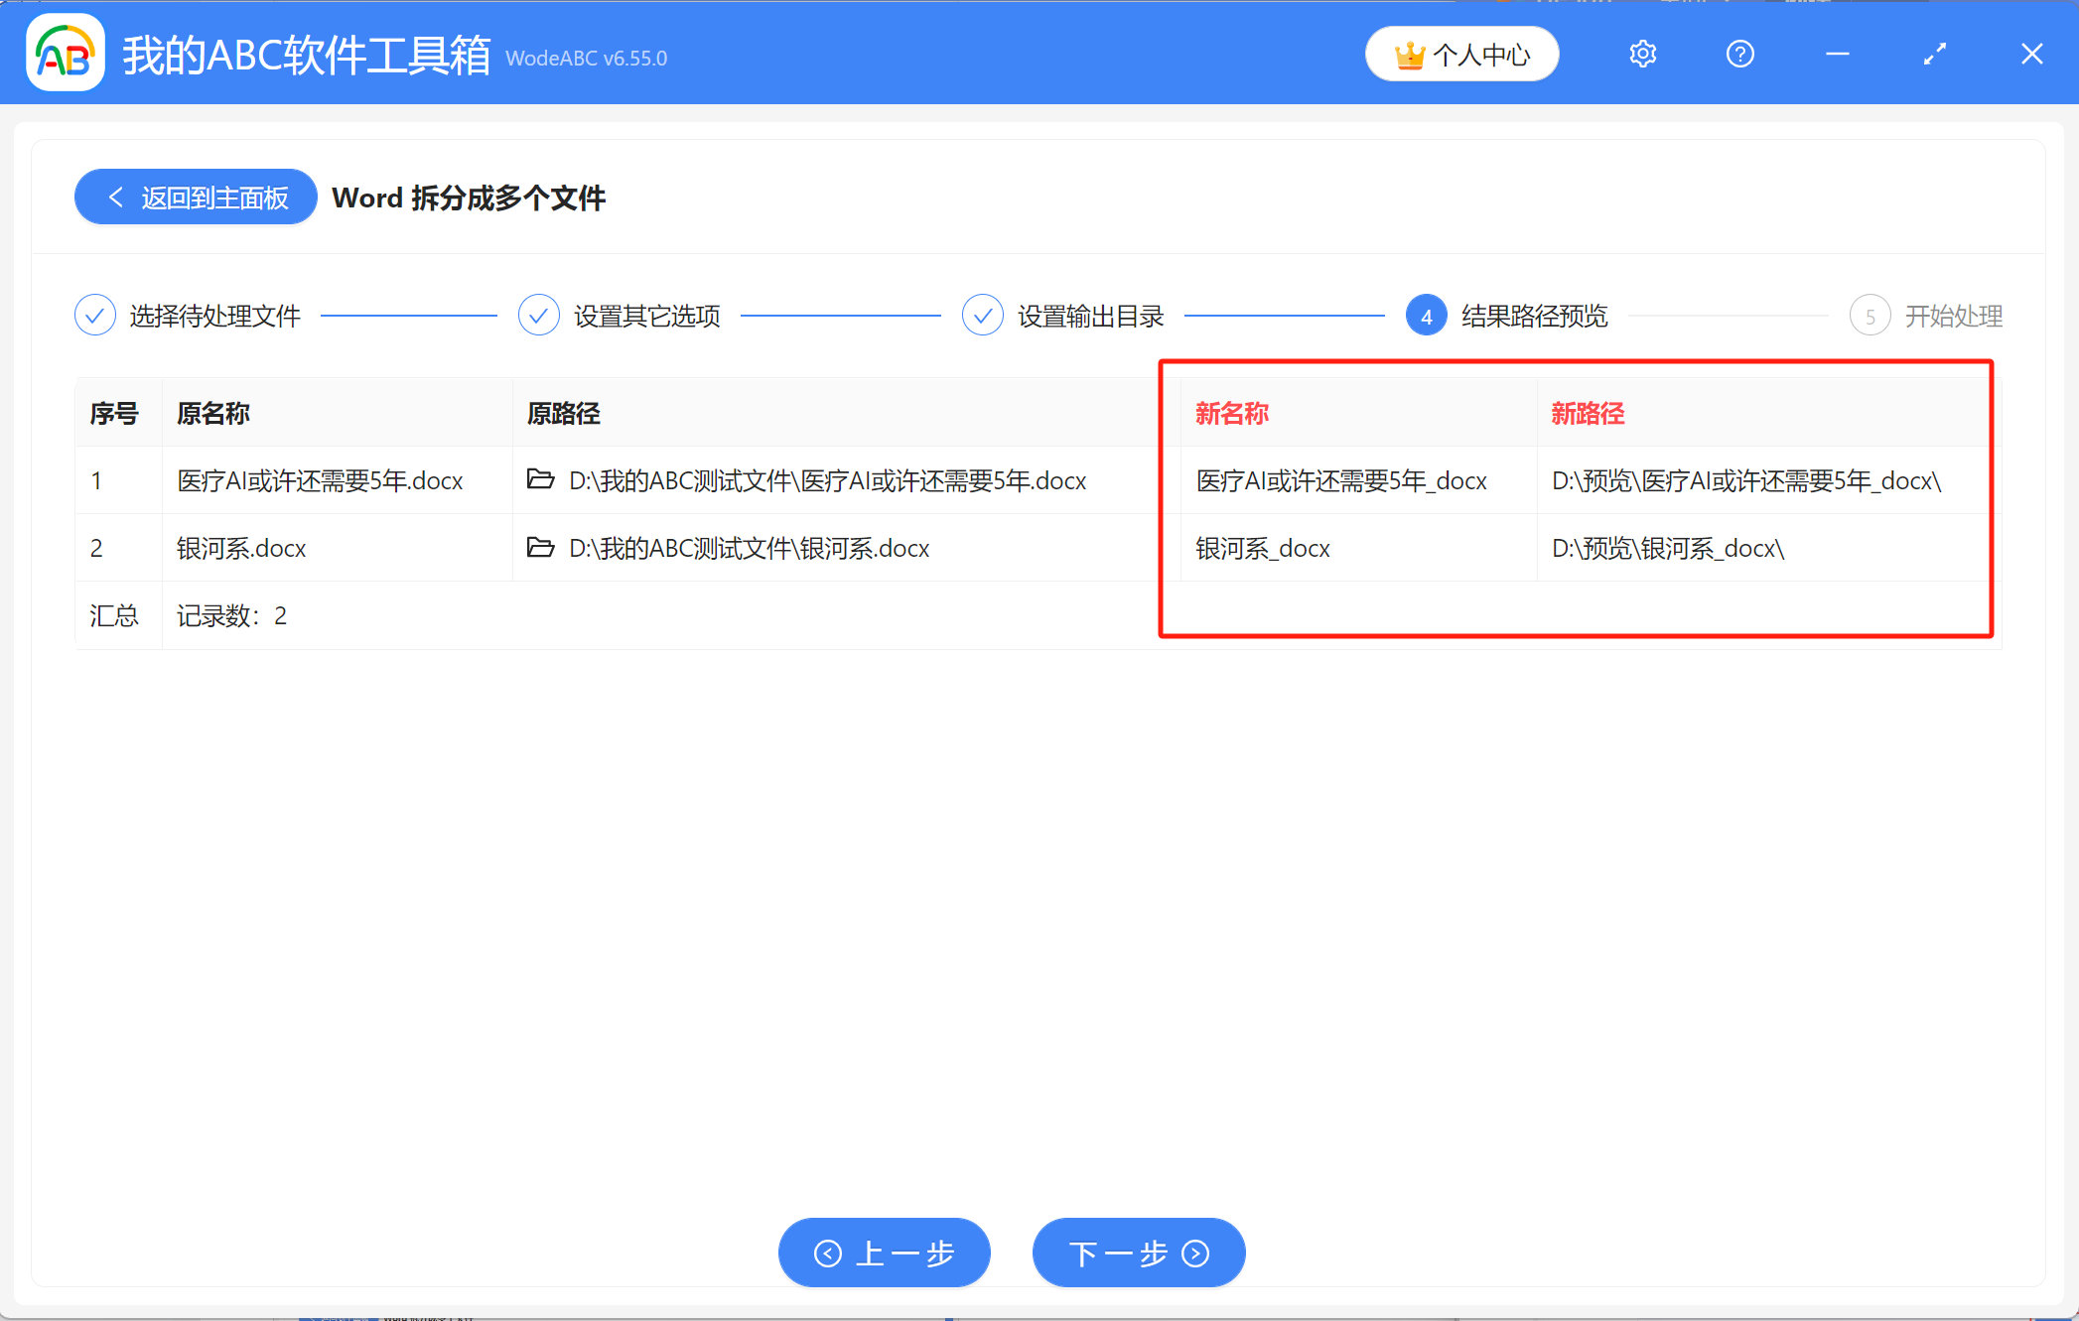Click the back arrow inside 返回到主面板
The image size is (2079, 1321).
click(115, 197)
